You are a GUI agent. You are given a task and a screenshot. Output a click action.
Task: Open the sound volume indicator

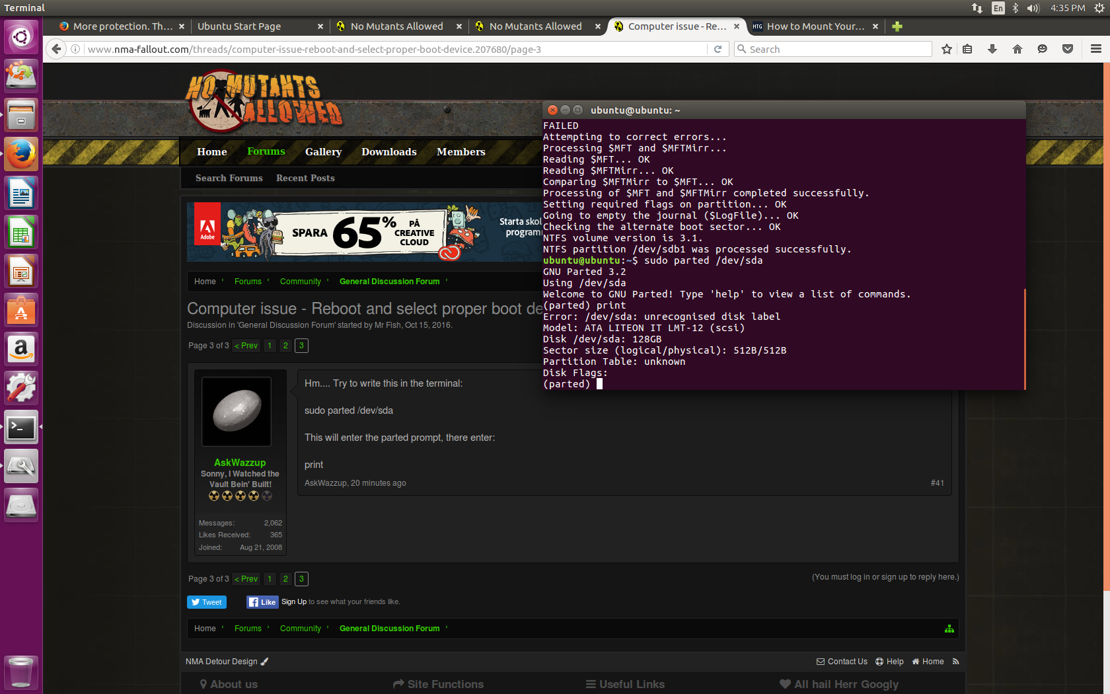[1033, 8]
